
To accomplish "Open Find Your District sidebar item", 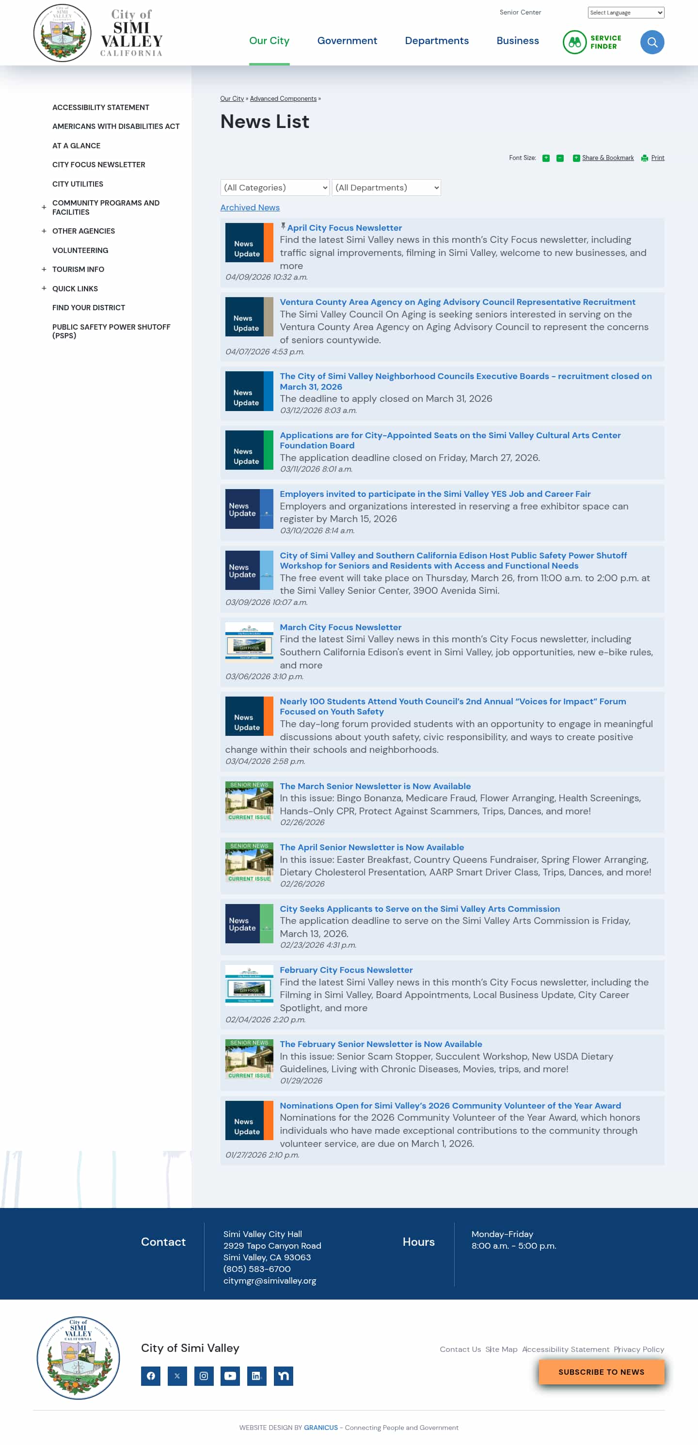I will tap(89, 307).
